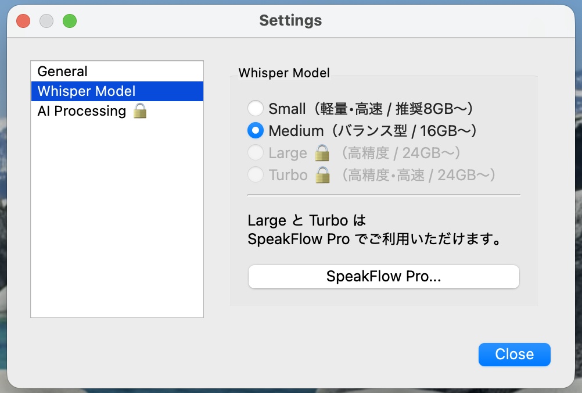The image size is (582, 393).
Task: Click the SpeakFlow Pro でご利用いただけます。 text
Action: (x=375, y=239)
